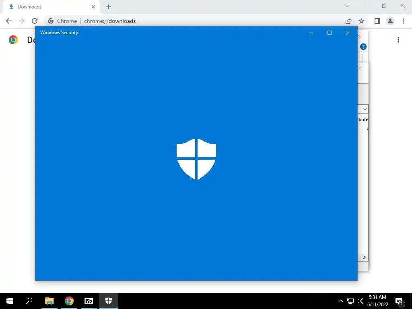
Task: Open the volume speaker tray icon
Action: pos(360,301)
